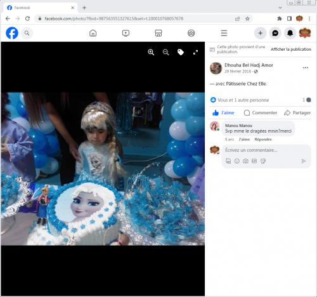Click Dhouha Bel Hadj Amor's avatar
This screenshot has height=297, width=317.
216,68
